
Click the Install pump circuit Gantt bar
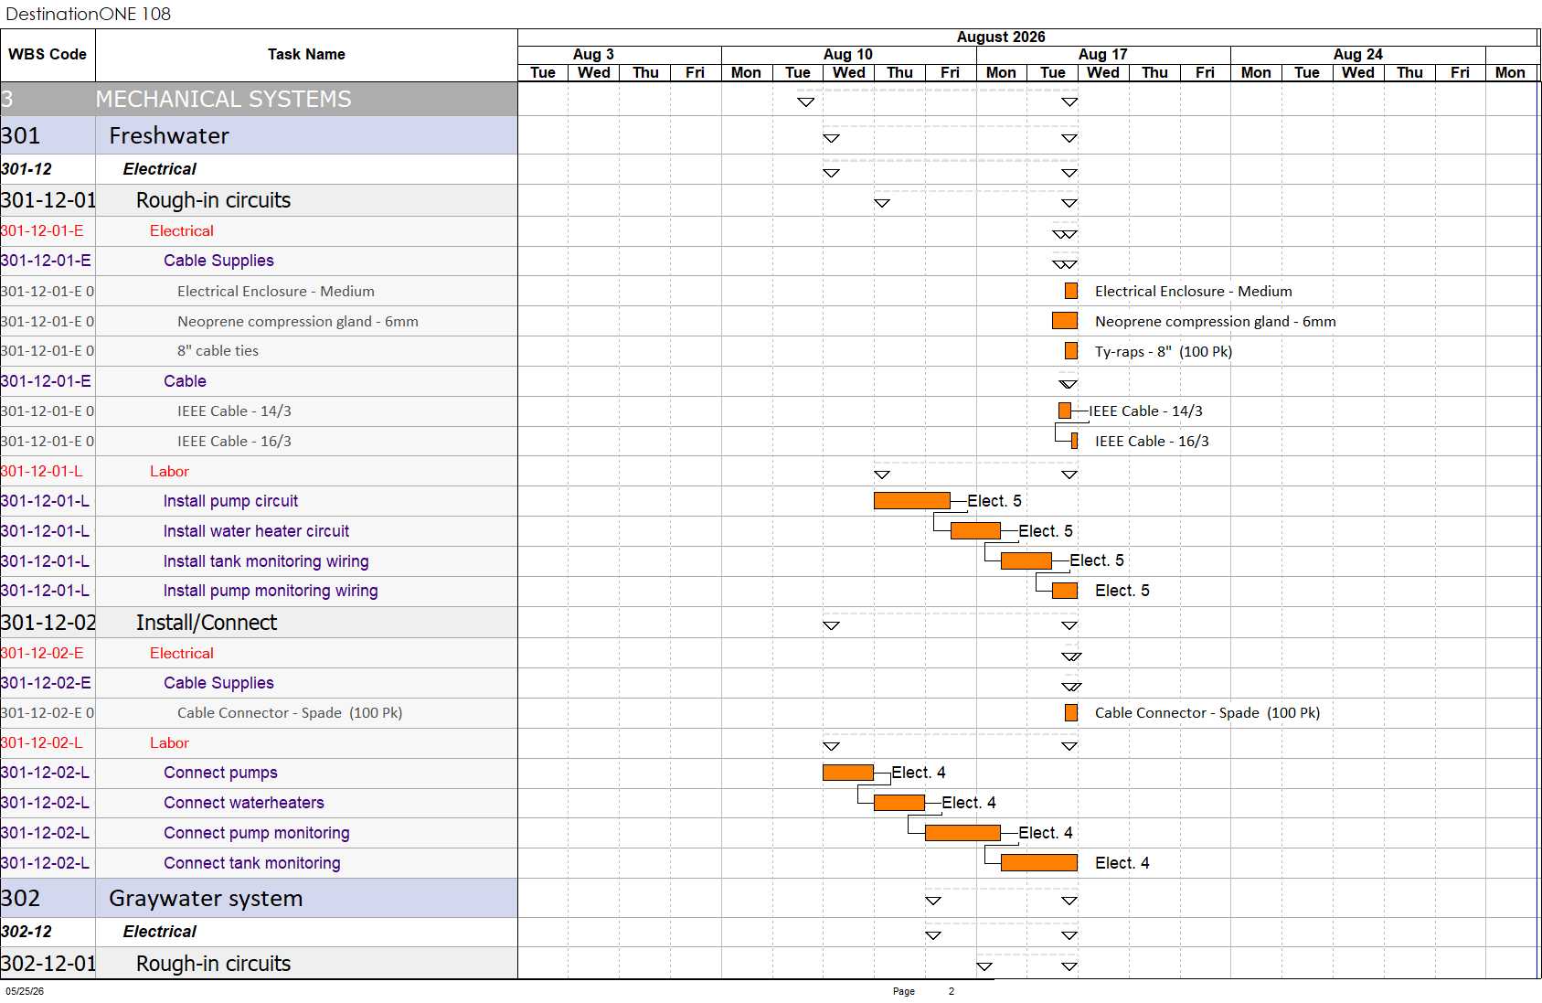911,500
